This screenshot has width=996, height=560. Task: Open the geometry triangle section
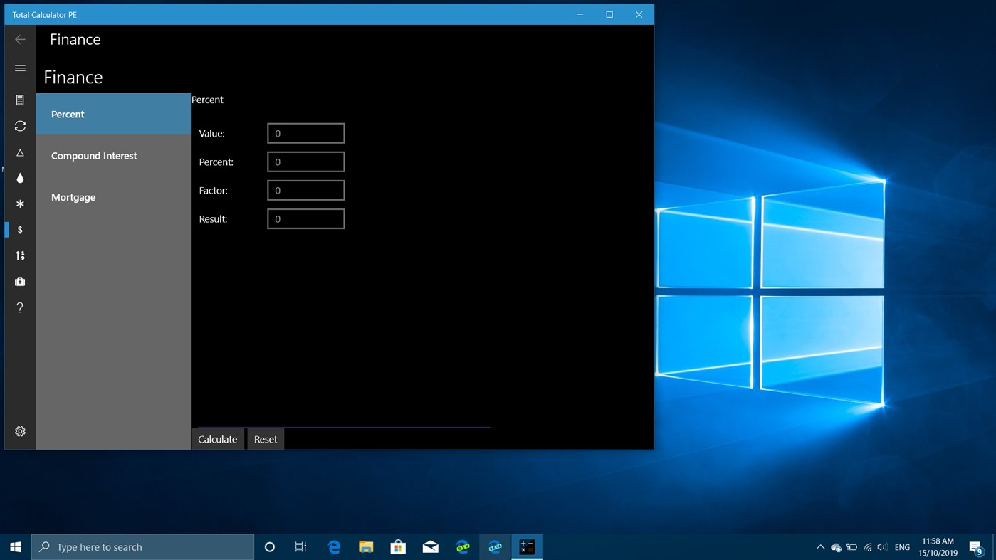(x=20, y=152)
